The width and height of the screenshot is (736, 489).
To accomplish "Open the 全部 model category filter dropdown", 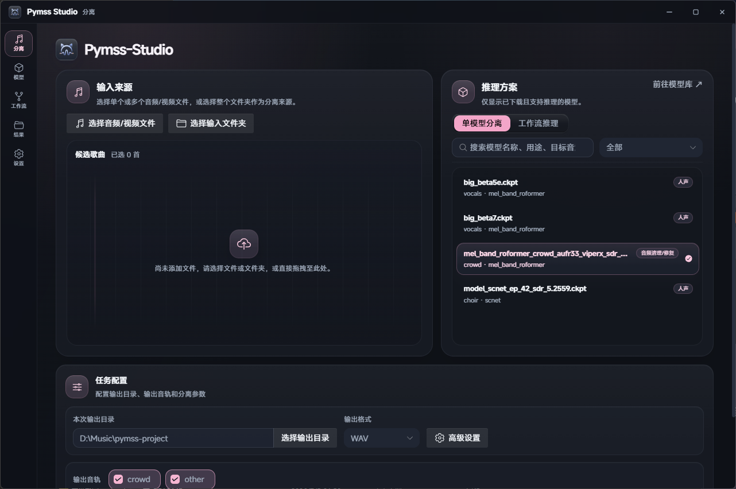I will click(x=651, y=148).
